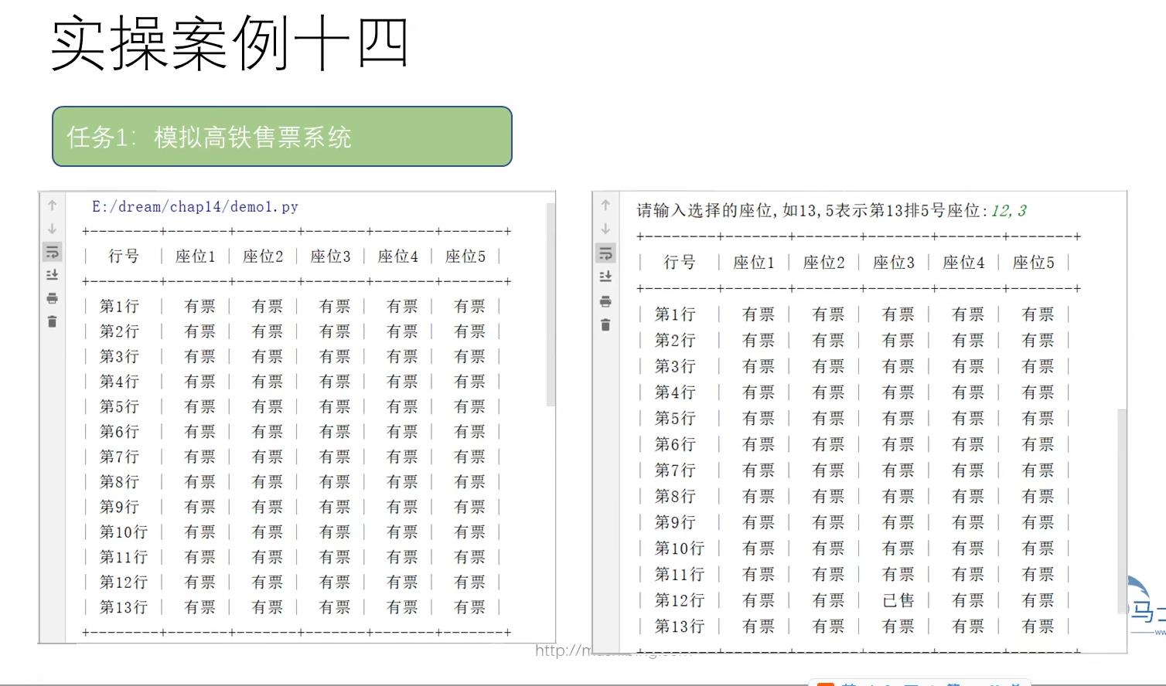Click the down arrow icon in right console
Screen dimensions: 1166x686
[605, 229]
